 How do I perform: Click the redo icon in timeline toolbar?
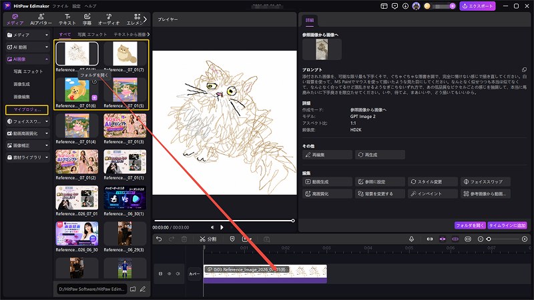(172, 239)
